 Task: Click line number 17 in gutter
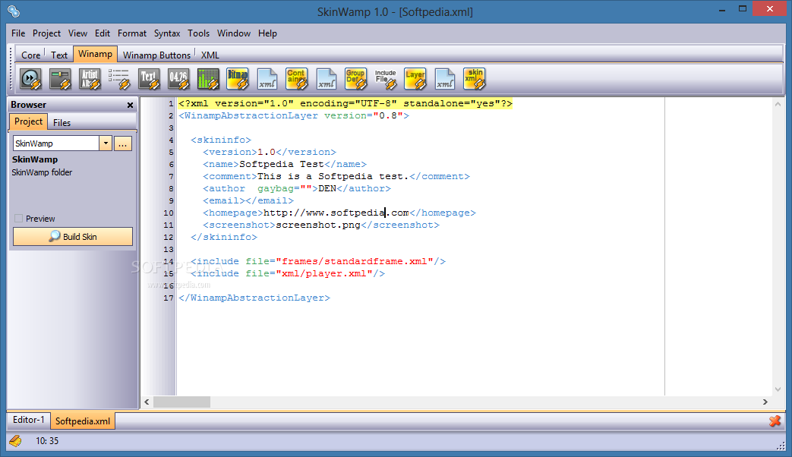click(169, 298)
